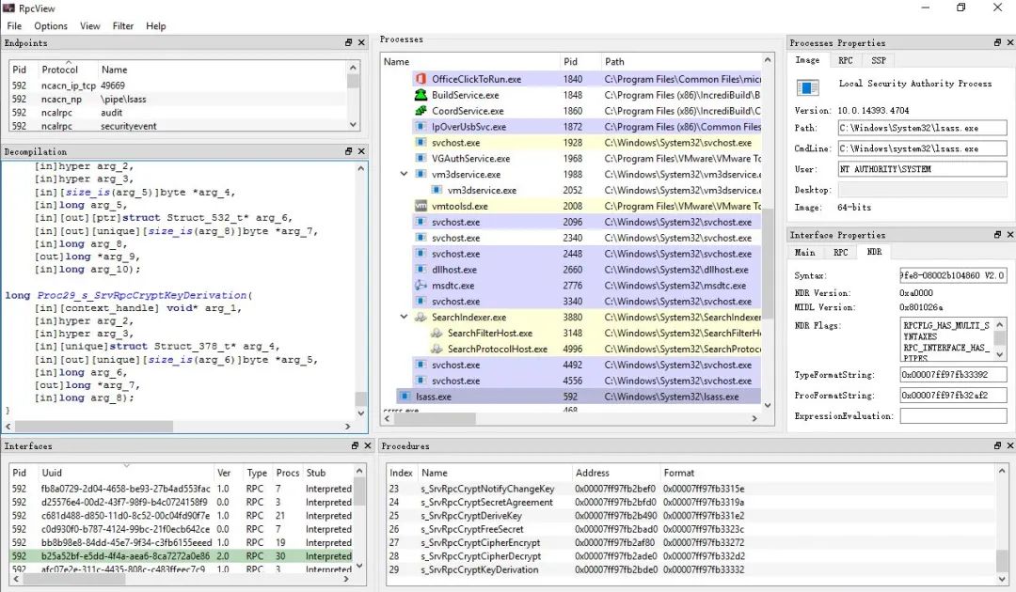Collapse the SearchIndexer.exe process tree
This screenshot has width=1016, height=592.
(x=404, y=318)
